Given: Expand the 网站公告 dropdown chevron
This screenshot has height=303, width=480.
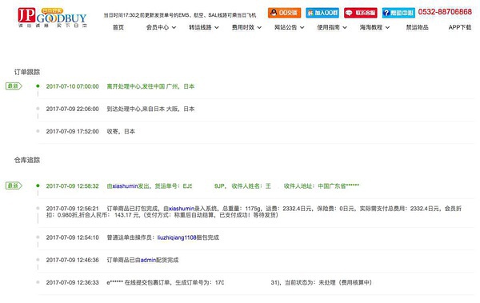Looking at the screenshot, I should [302, 27].
